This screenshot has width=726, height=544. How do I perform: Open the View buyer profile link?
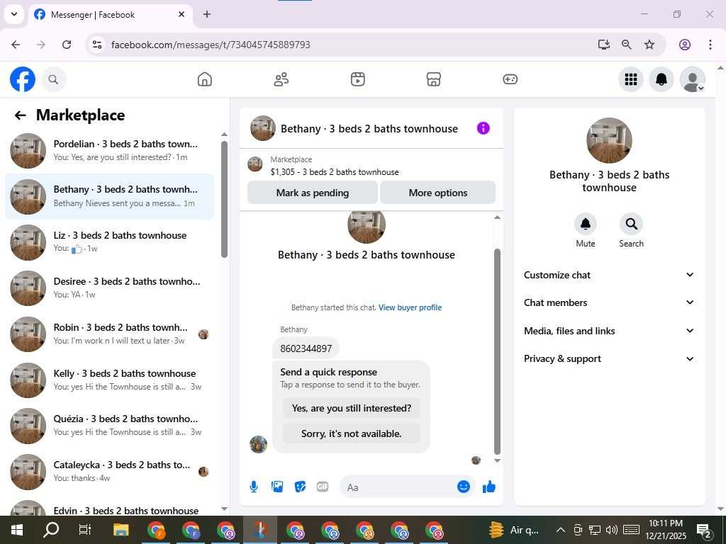pos(411,307)
